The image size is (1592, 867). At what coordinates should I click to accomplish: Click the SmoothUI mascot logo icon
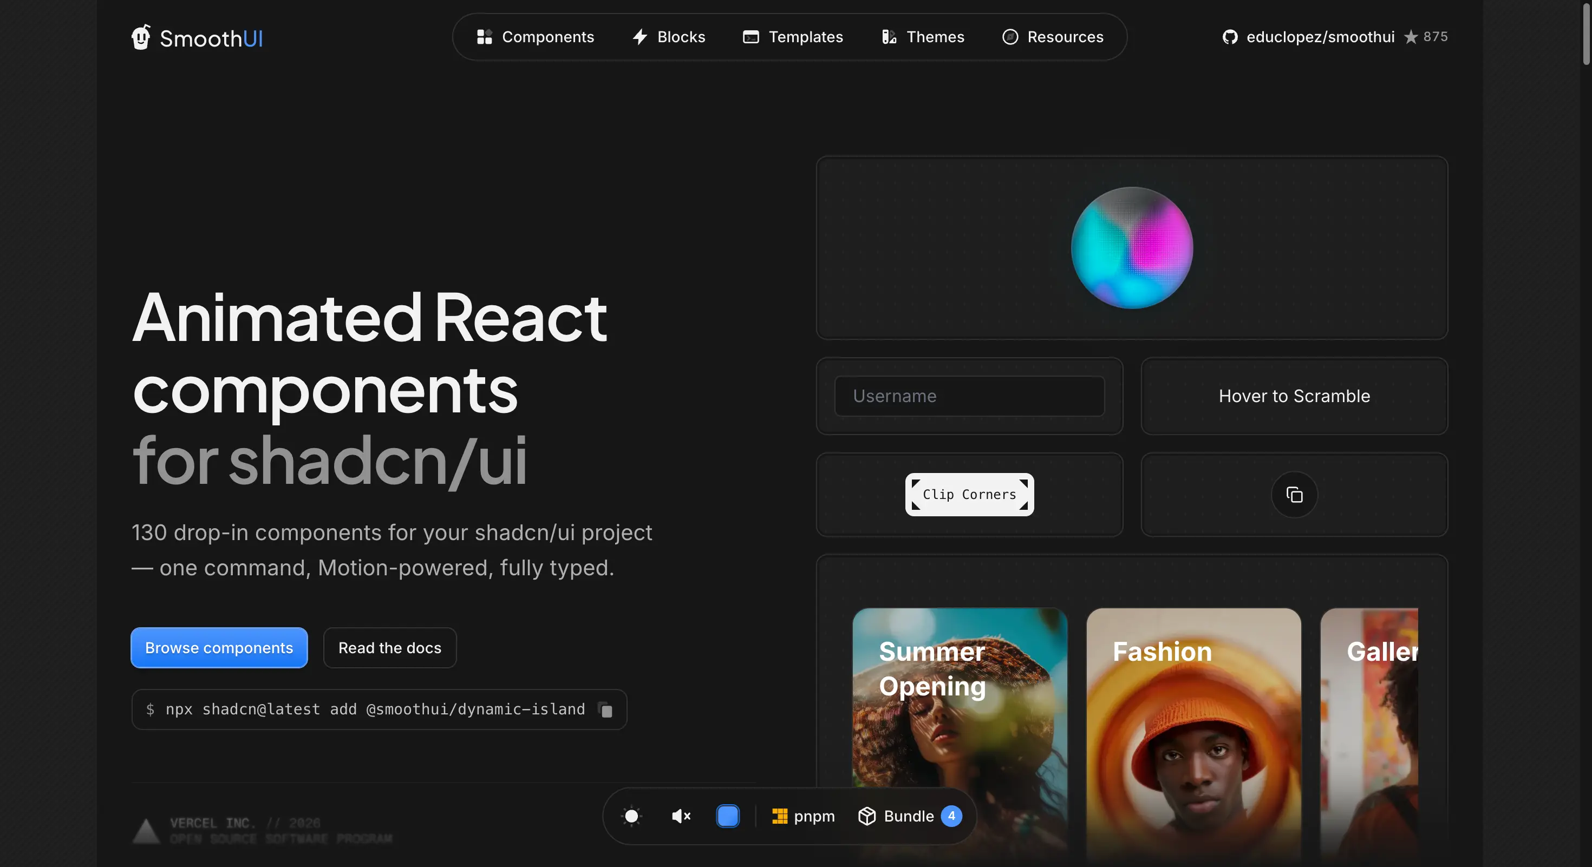click(141, 37)
